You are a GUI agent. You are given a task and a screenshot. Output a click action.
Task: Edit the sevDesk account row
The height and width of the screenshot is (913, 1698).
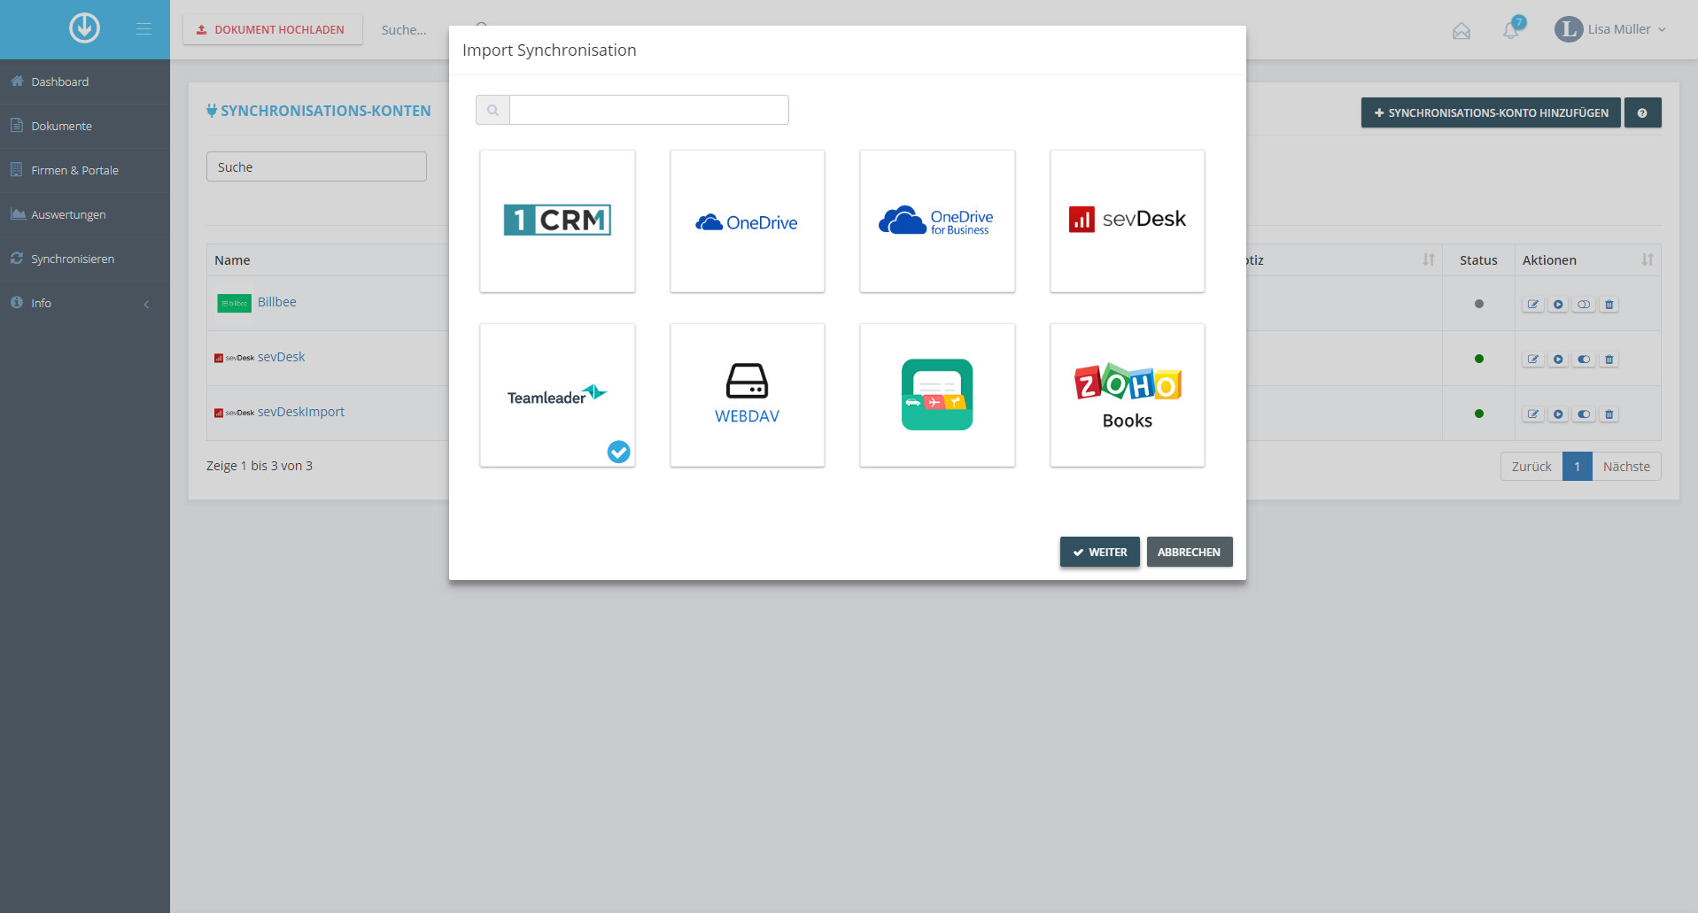coord(1533,360)
